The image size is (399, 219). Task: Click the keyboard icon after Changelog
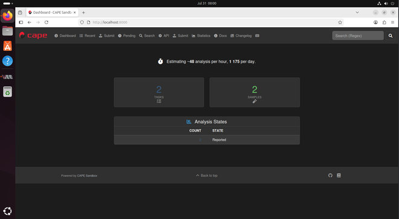click(x=258, y=36)
